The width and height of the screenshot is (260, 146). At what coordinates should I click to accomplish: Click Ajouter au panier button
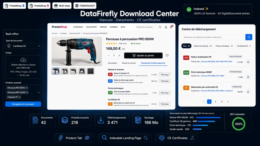point(143,56)
